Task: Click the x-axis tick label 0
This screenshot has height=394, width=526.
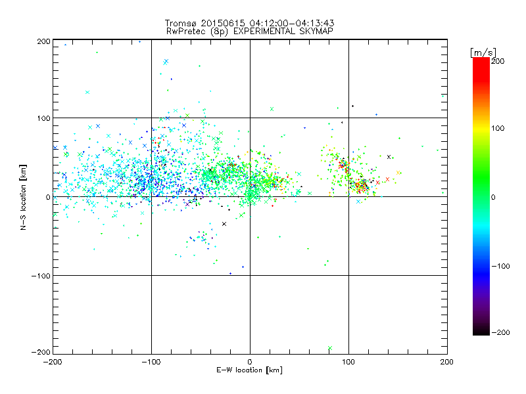Action: tap(250, 362)
